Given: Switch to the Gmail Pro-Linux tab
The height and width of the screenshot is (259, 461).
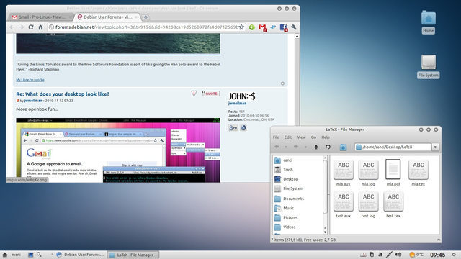Looking at the screenshot, I should pos(40,17).
